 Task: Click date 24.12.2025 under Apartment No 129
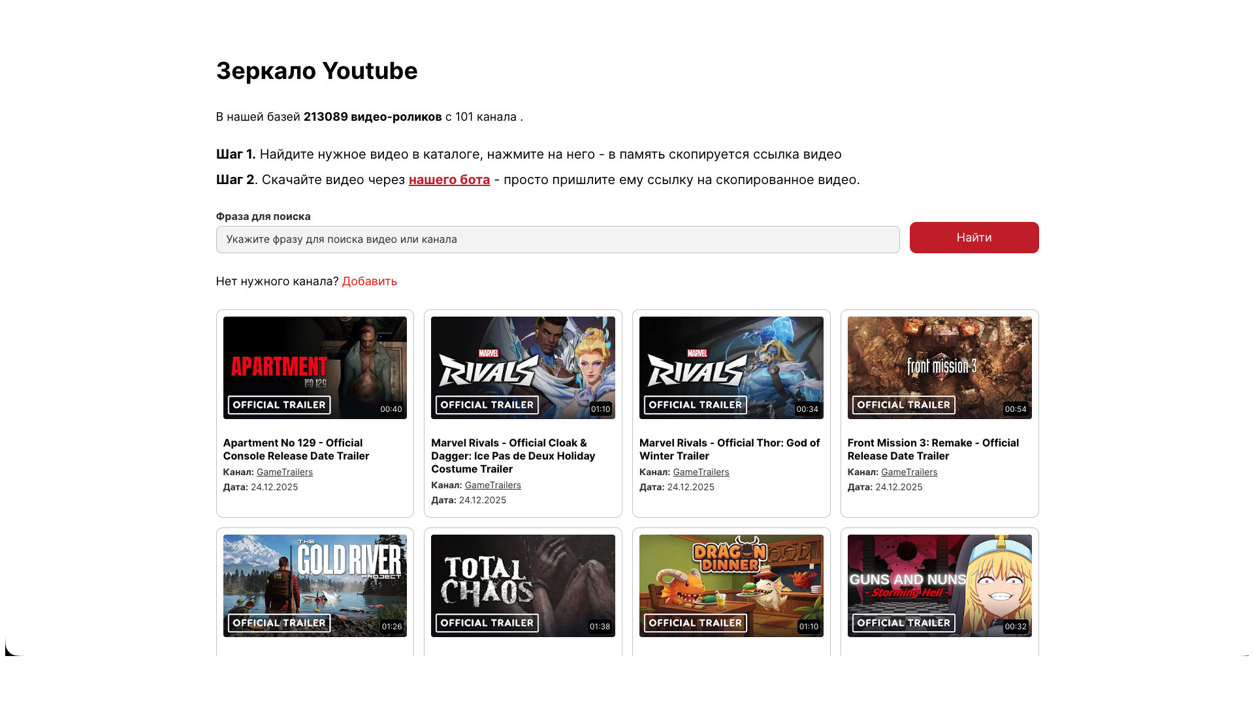[274, 487]
